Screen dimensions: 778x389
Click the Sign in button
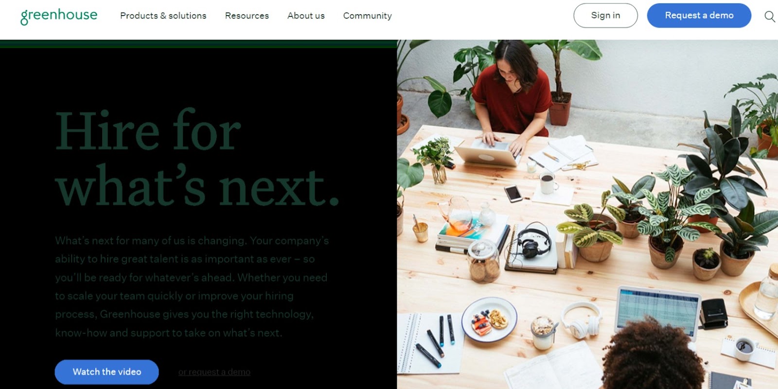coord(605,16)
